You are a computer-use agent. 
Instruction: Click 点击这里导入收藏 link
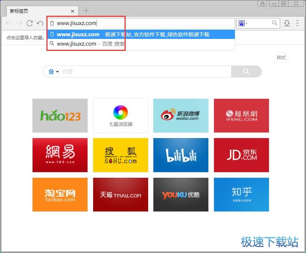25,37
